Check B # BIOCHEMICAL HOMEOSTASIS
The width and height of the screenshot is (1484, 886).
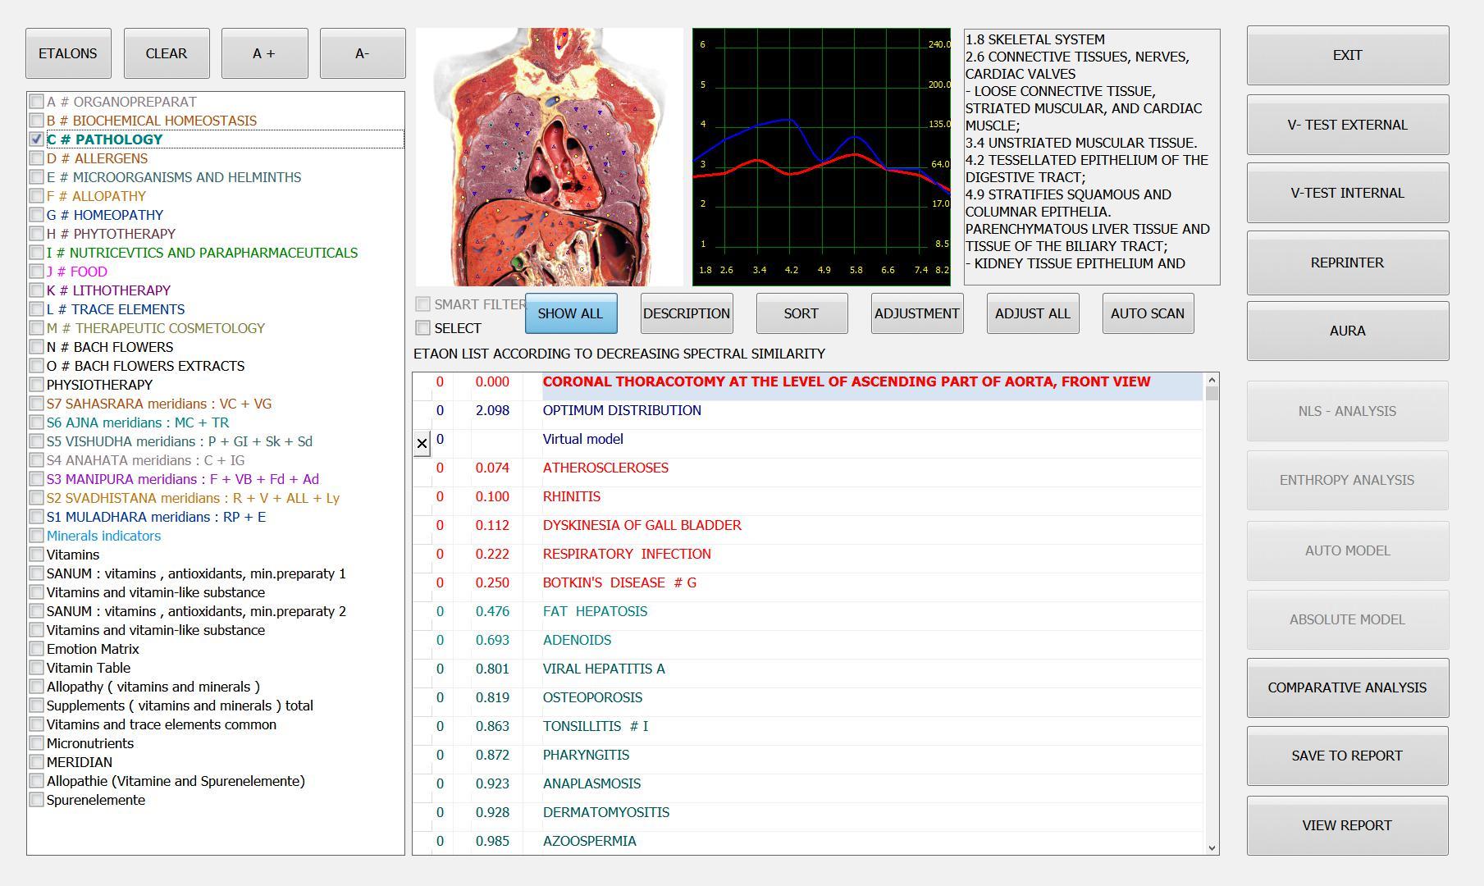click(x=37, y=121)
